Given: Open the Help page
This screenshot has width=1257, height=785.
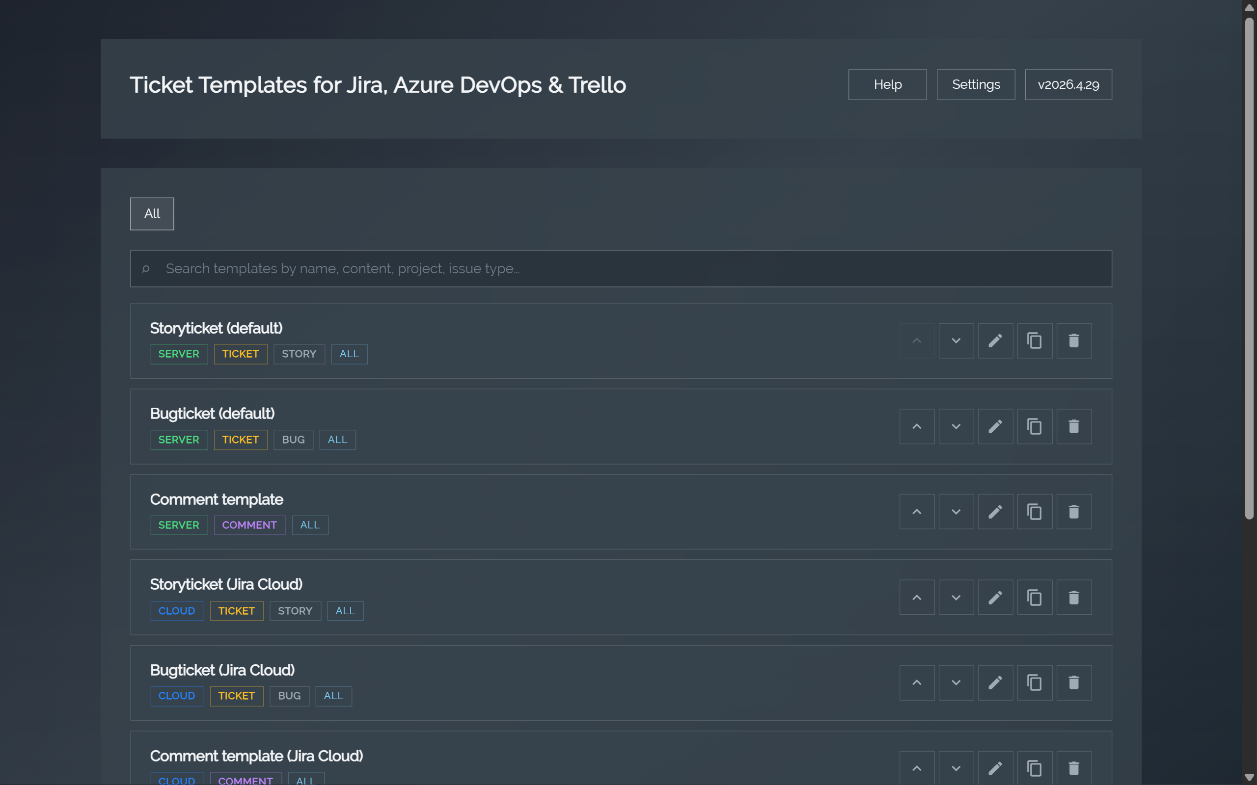Looking at the screenshot, I should (887, 84).
